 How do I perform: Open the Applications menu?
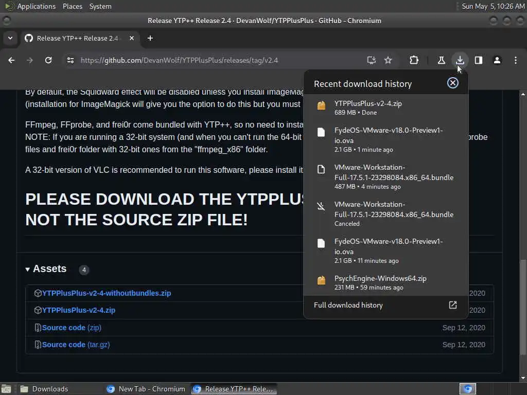pyautogui.click(x=37, y=6)
